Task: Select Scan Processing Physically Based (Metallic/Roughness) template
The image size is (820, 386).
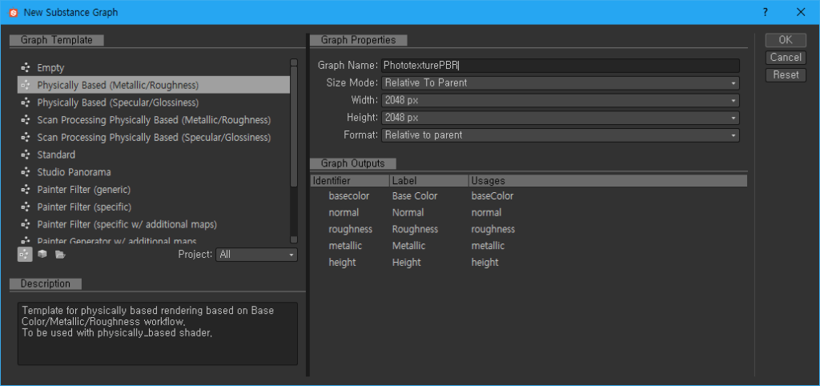Action: pos(154,120)
